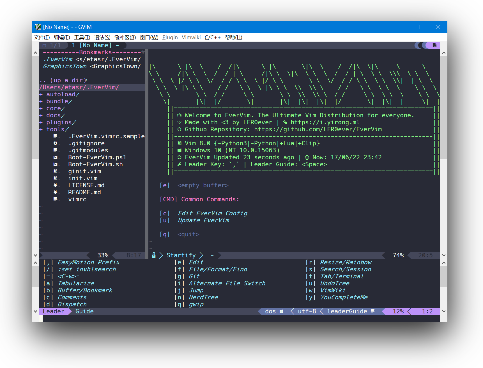Click the markdown icon beside LICENSE.md

point(56,185)
